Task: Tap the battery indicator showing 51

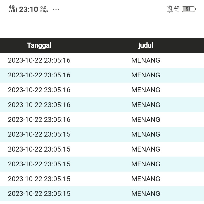Action: (188, 9)
